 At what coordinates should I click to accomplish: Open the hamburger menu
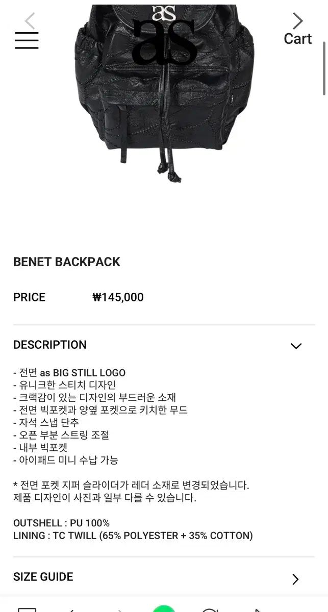27,40
